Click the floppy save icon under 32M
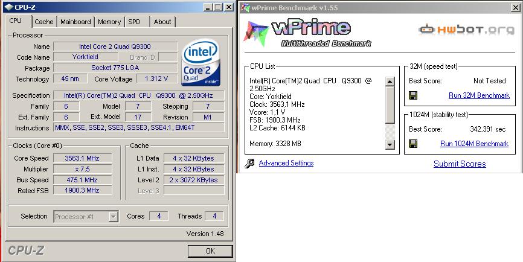The height and width of the screenshot is (262, 523). [413, 95]
